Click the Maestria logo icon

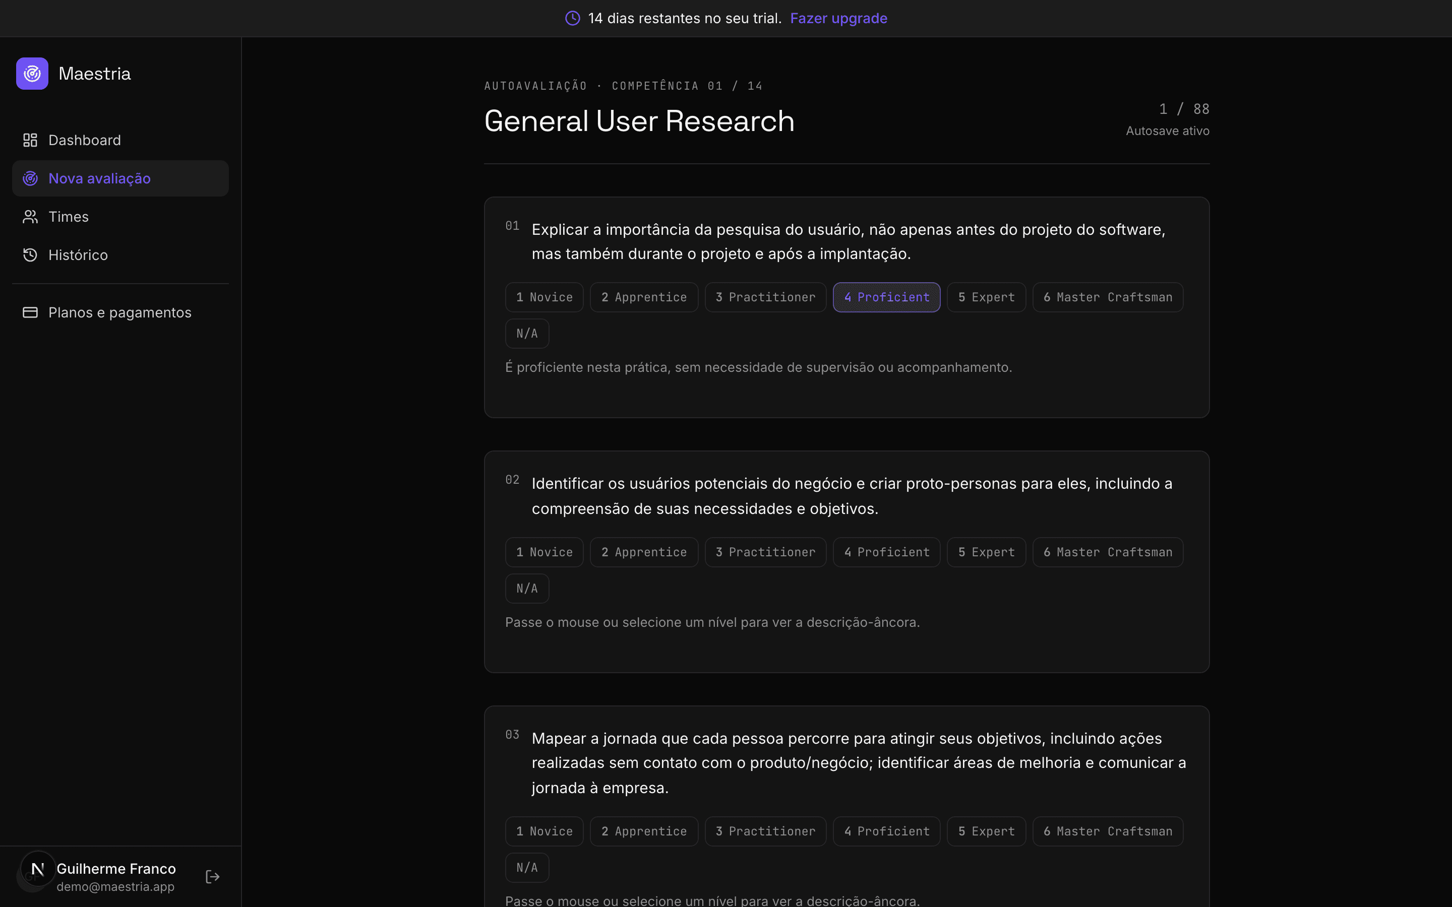click(x=32, y=73)
